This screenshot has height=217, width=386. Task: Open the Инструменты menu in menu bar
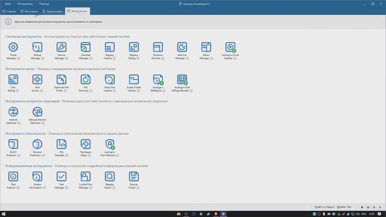pos(25,4)
